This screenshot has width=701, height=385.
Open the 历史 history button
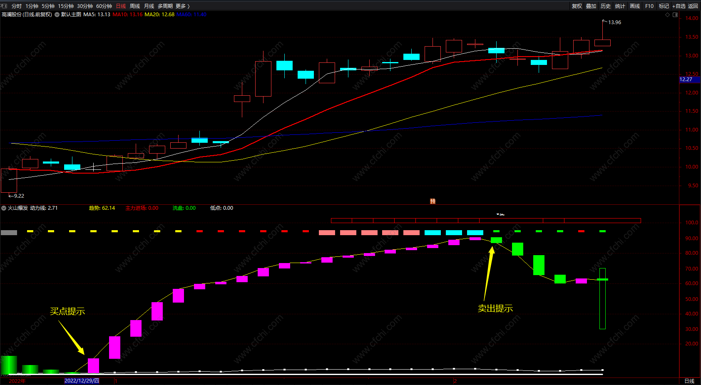coord(606,6)
